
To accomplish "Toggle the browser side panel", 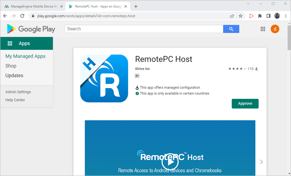I will 268,16.
